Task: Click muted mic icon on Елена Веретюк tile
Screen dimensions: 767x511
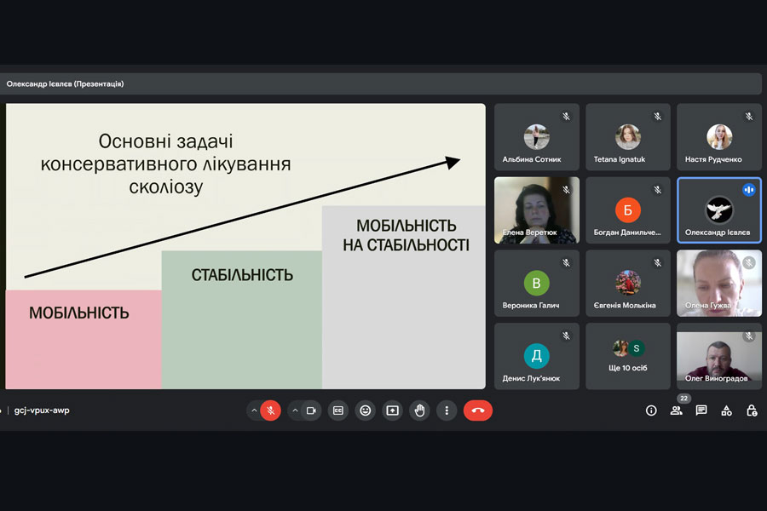Action: [x=566, y=190]
